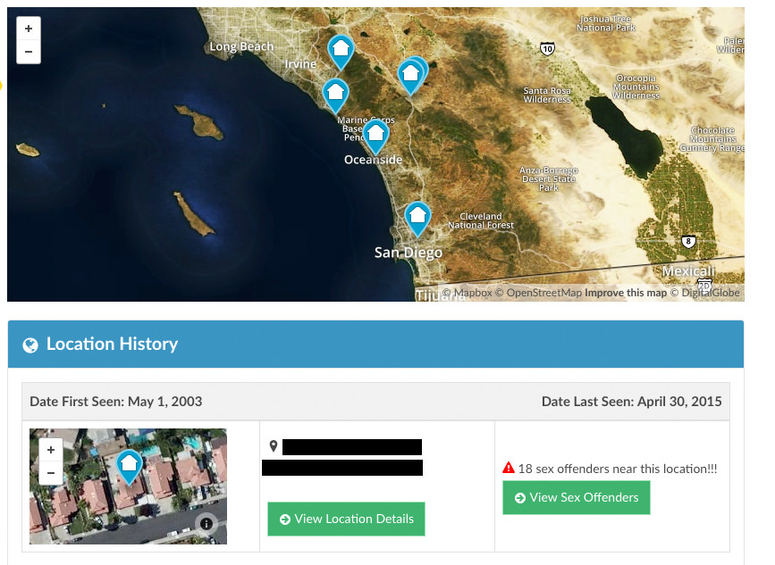Image resolution: width=775 pixels, height=565 pixels.
Task: Select the topmost house marker near Irvine
Action: click(x=341, y=52)
